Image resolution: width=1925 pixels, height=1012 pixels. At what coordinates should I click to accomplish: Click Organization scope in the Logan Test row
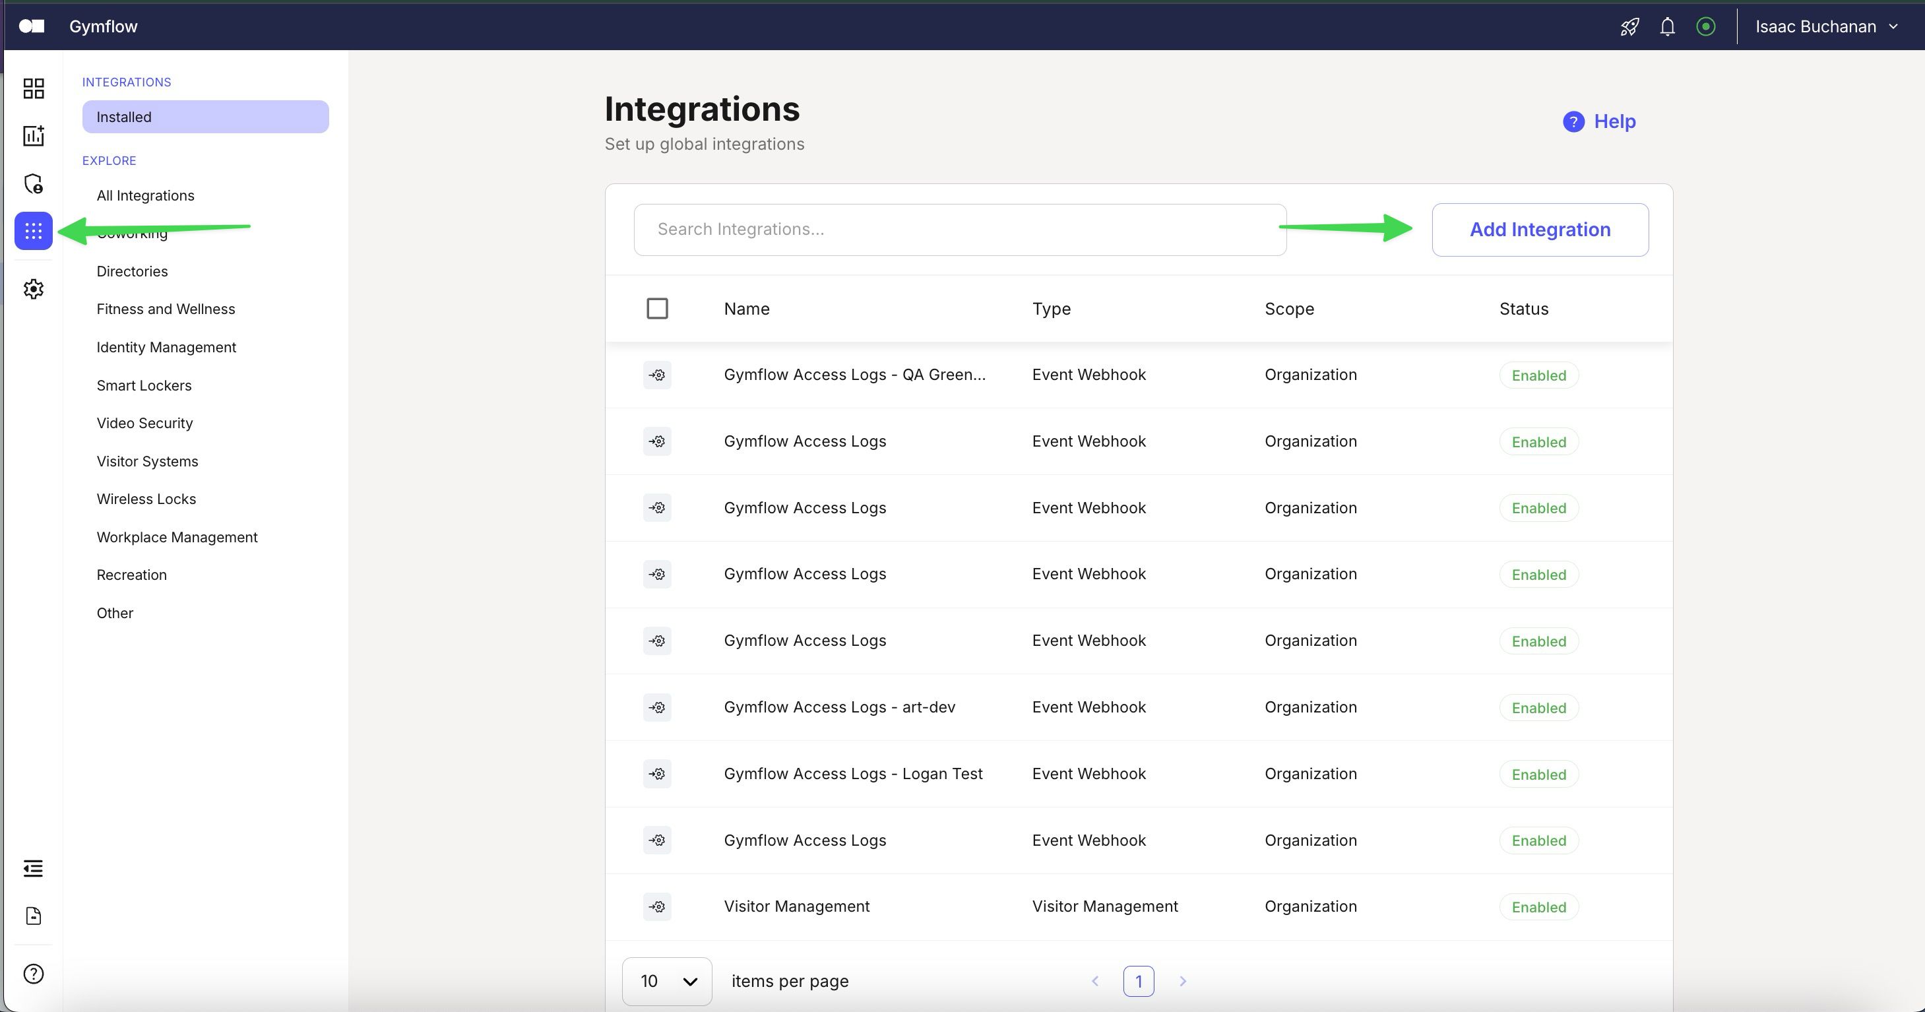pos(1311,774)
